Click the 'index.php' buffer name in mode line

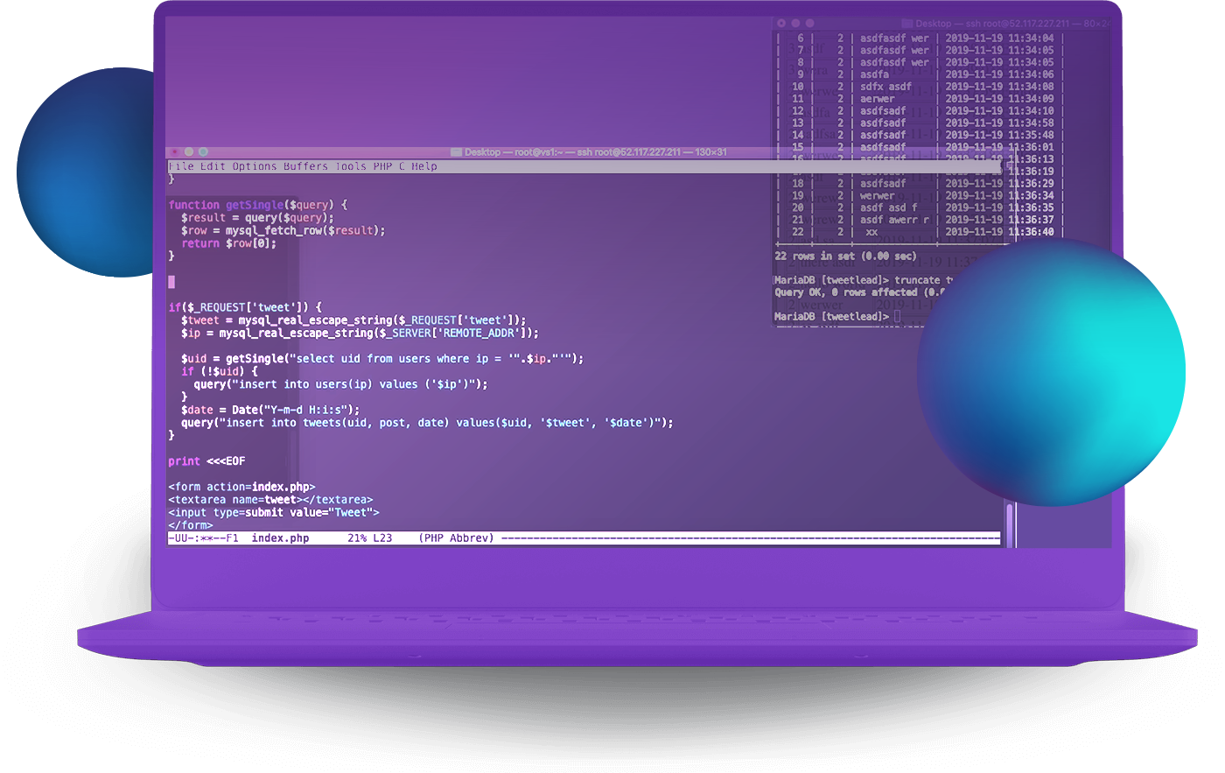(x=280, y=538)
